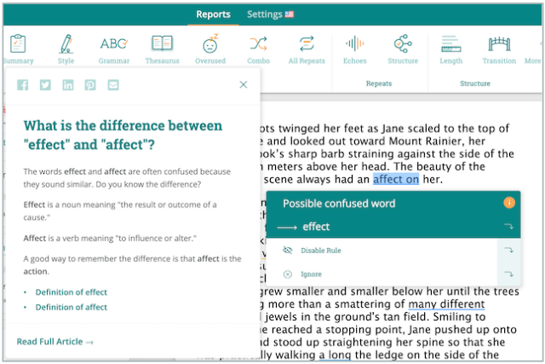Share article via email icon
The width and height of the screenshot is (545, 364).
113,85
